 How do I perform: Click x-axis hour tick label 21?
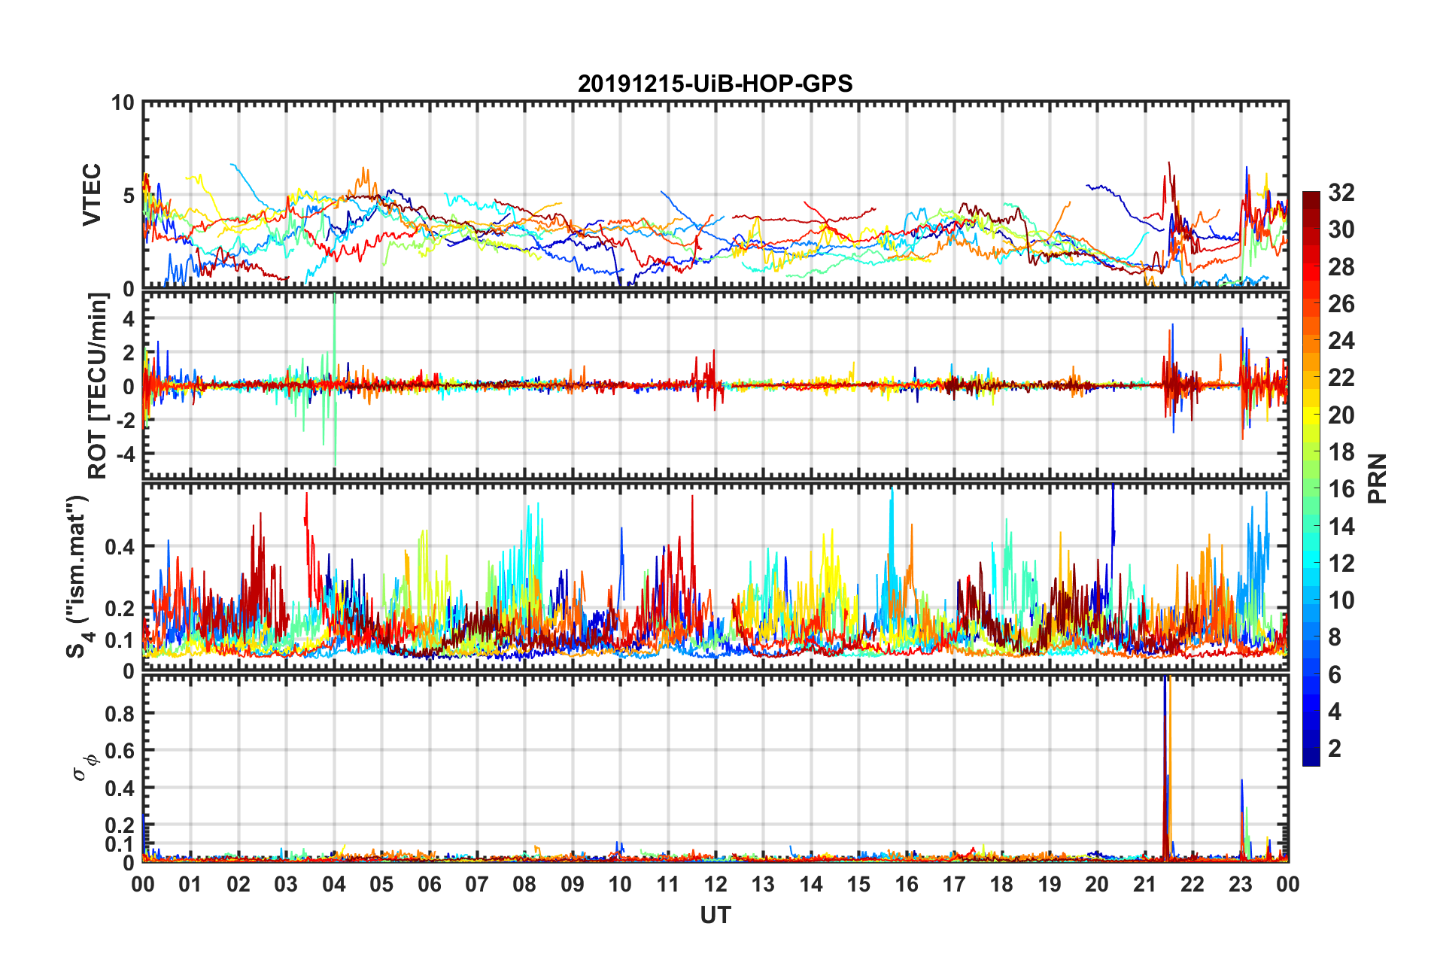(1145, 884)
